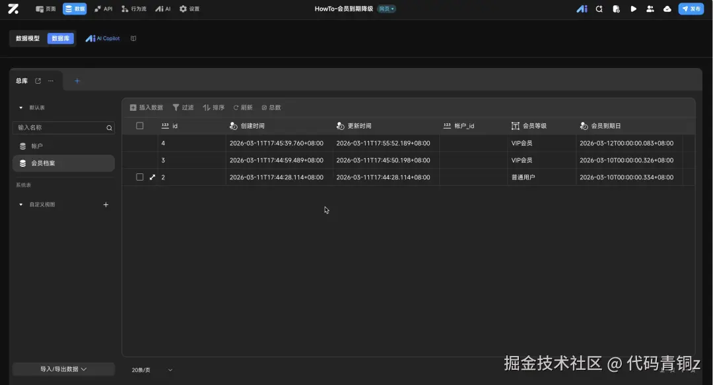Click the id column header
This screenshot has width=713, height=385.
pyautogui.click(x=191, y=126)
